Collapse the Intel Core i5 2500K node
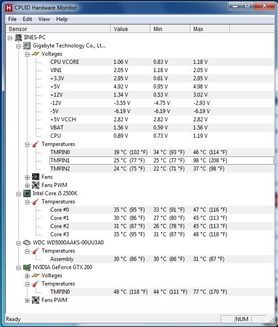The width and height of the screenshot is (278, 327). click(x=18, y=194)
